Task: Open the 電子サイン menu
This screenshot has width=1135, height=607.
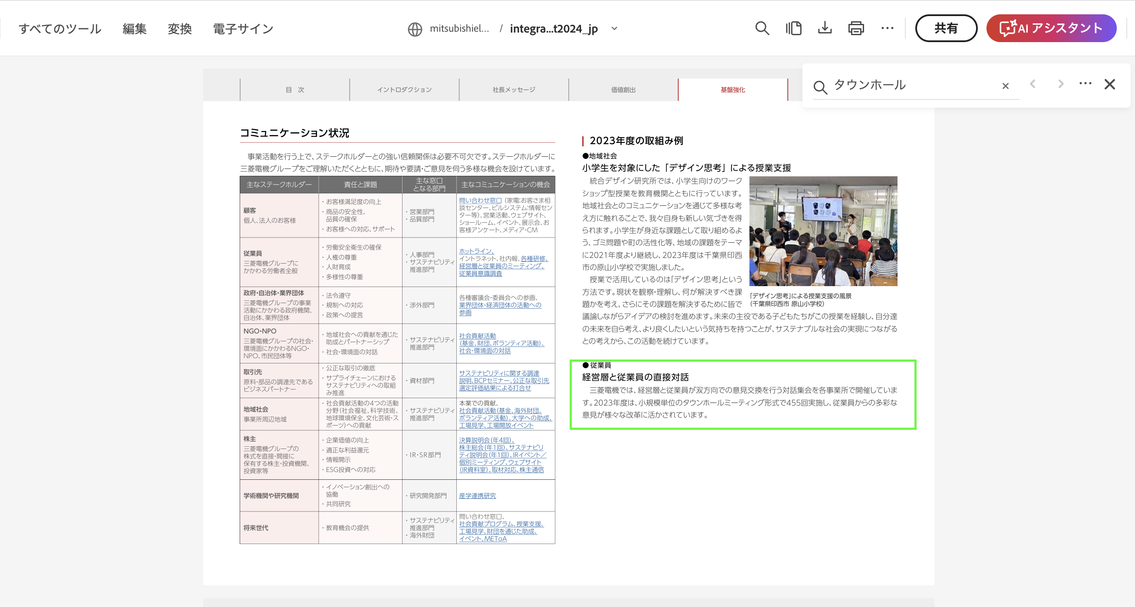Action: (243, 29)
